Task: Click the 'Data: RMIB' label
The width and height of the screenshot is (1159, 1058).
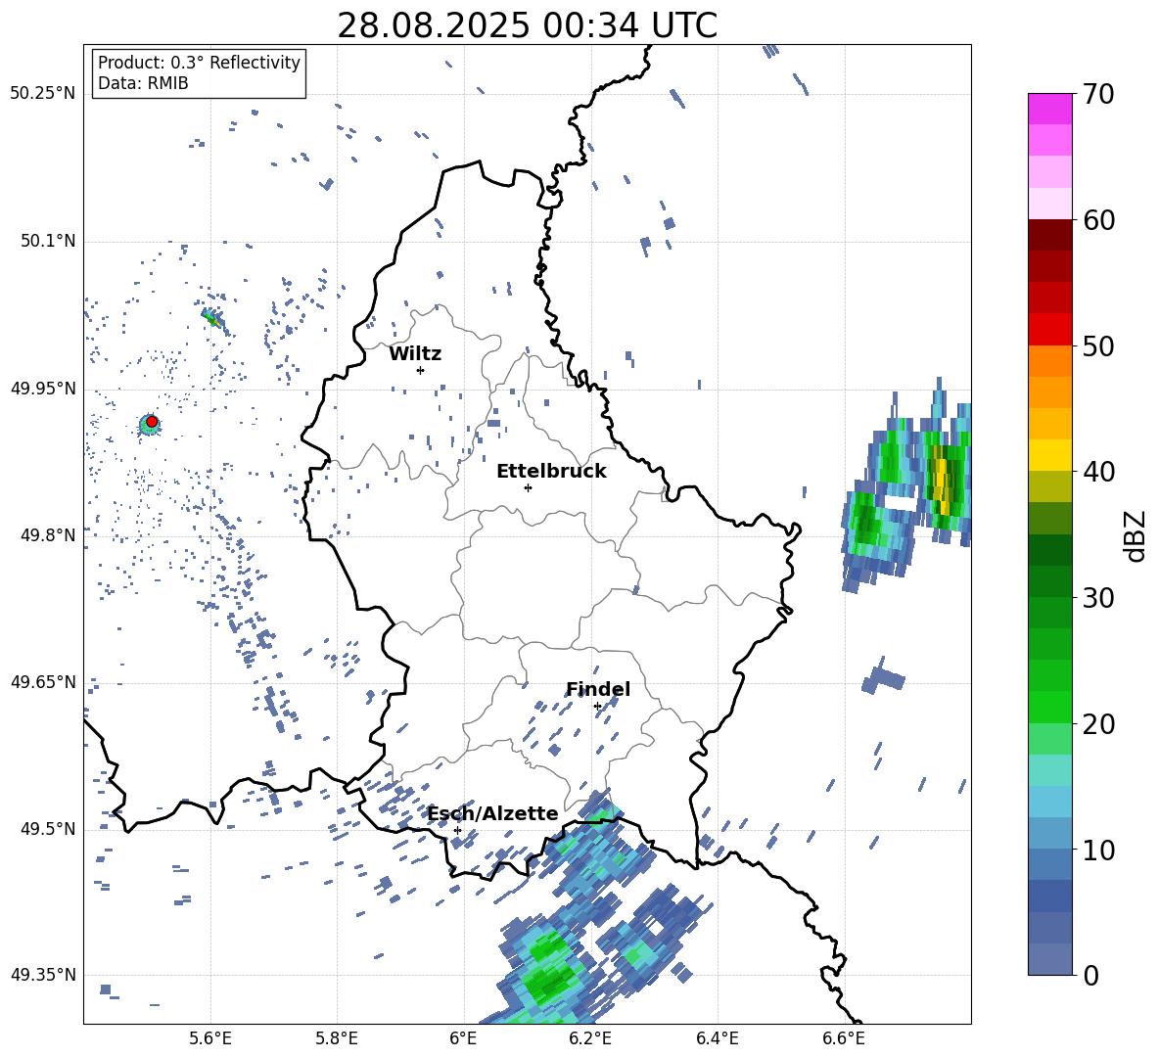Action: pos(143,83)
